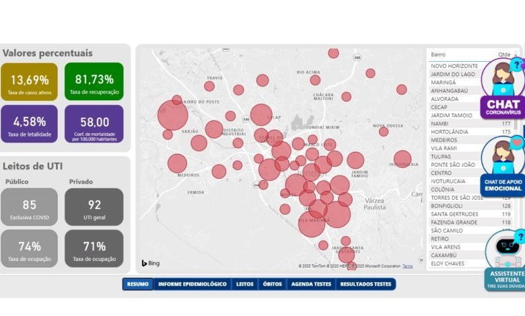Screen dimensions: 525x316
Task: Select the Resultados Testes tab
Action: click(365, 284)
